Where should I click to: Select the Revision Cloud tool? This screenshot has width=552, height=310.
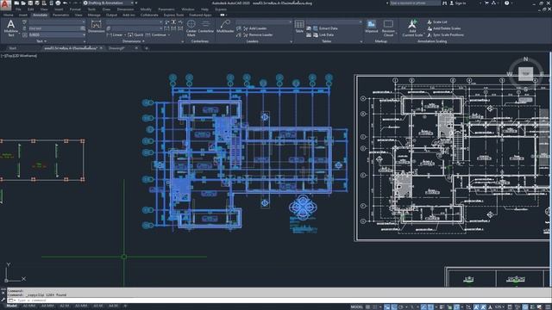(388, 28)
